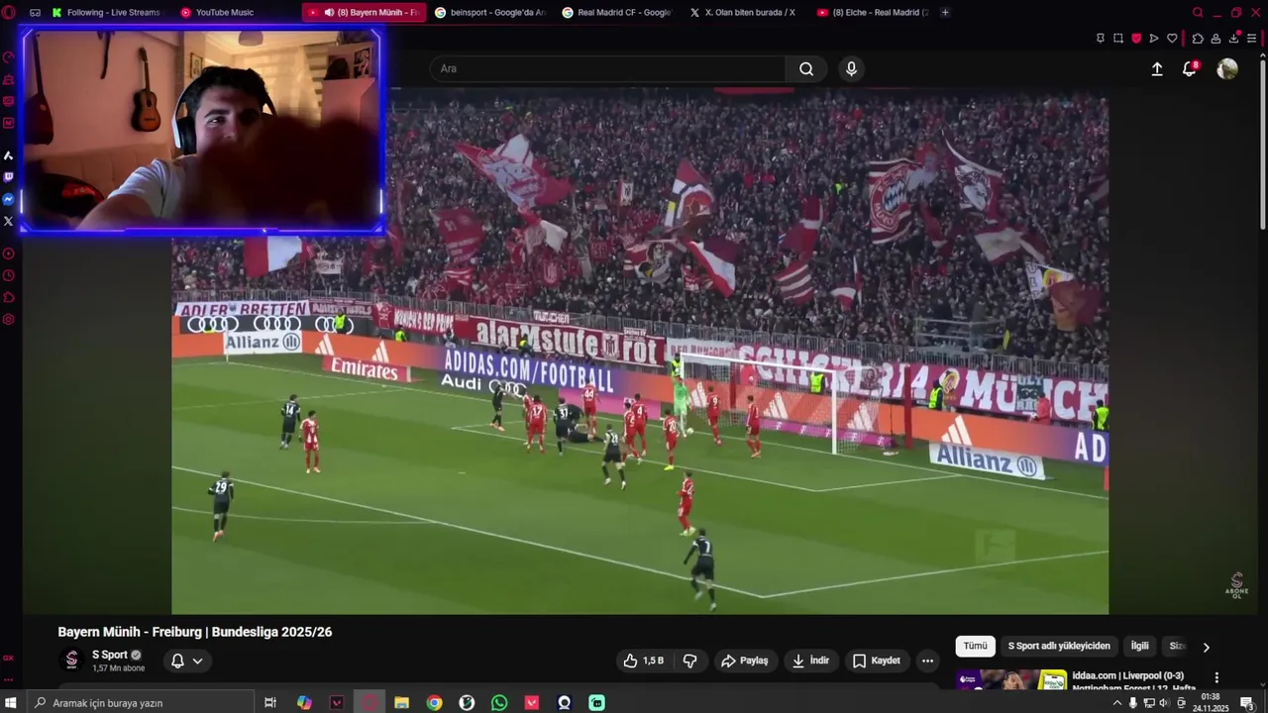The height and width of the screenshot is (713, 1268).
Task: Add page to bookmarks with heart icon
Action: click(x=1172, y=39)
